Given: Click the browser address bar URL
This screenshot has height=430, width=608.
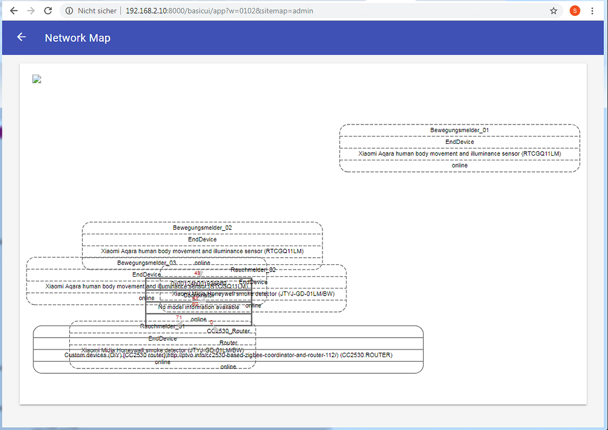Looking at the screenshot, I should coord(219,11).
